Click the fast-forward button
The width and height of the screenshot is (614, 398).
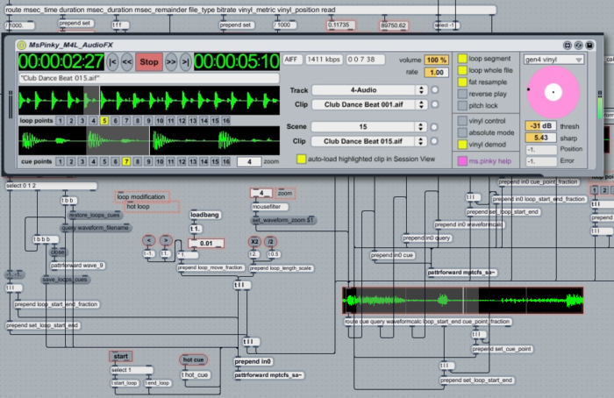click(x=170, y=61)
